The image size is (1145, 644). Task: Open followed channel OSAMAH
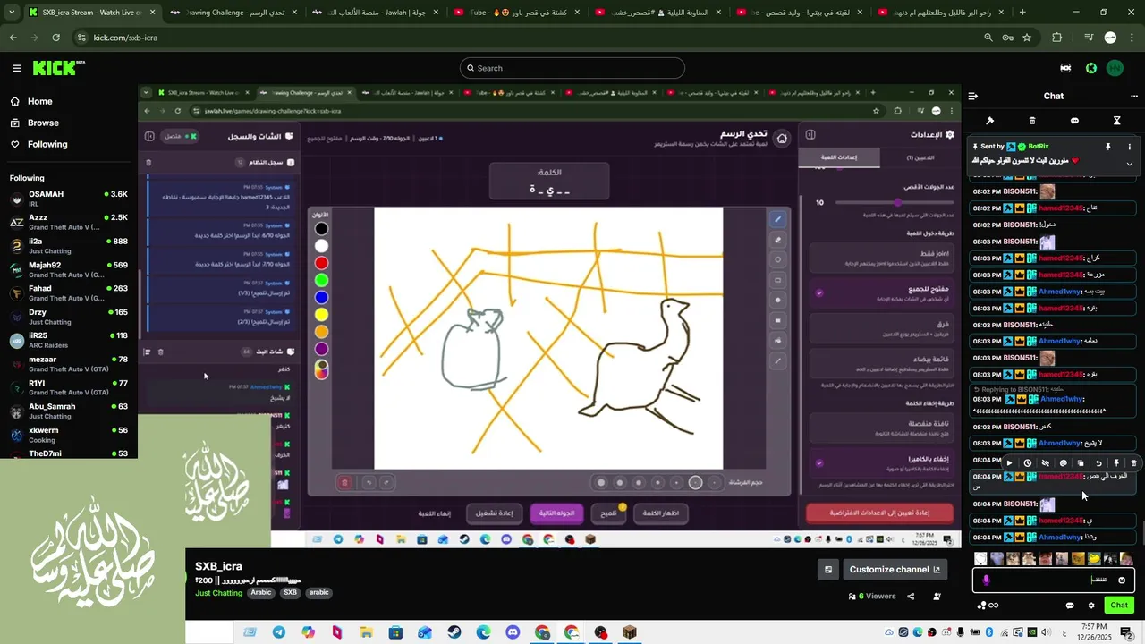tap(69, 199)
